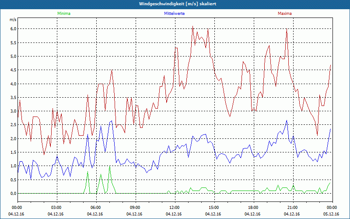The height and width of the screenshot is (219, 350).
Task: Click the 1,0 y-axis value
Action: coord(14,166)
